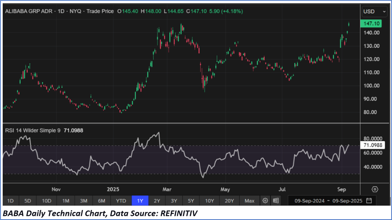
Task: Click the start date 09-Sep-2024
Action: pos(310,201)
